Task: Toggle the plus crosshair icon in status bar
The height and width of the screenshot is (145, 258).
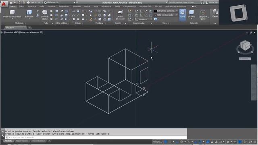Action: point(235,142)
